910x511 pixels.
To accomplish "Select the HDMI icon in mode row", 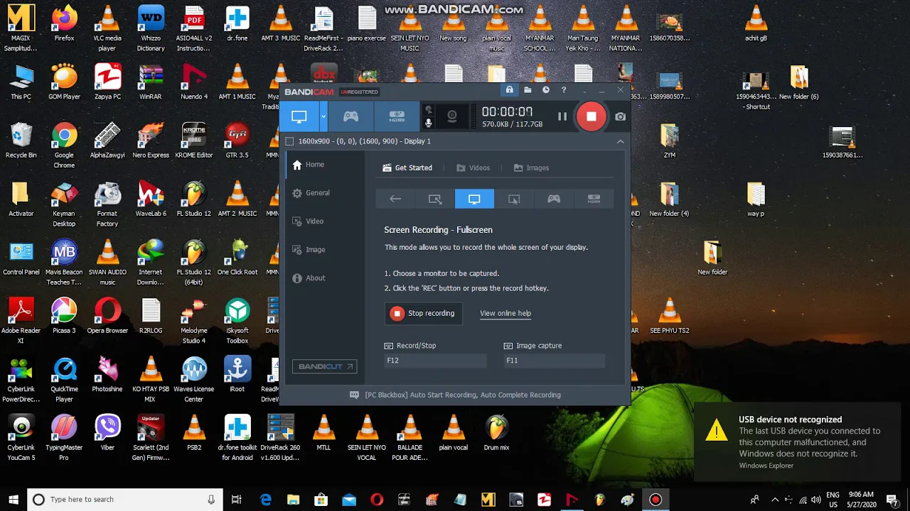I will (x=594, y=199).
